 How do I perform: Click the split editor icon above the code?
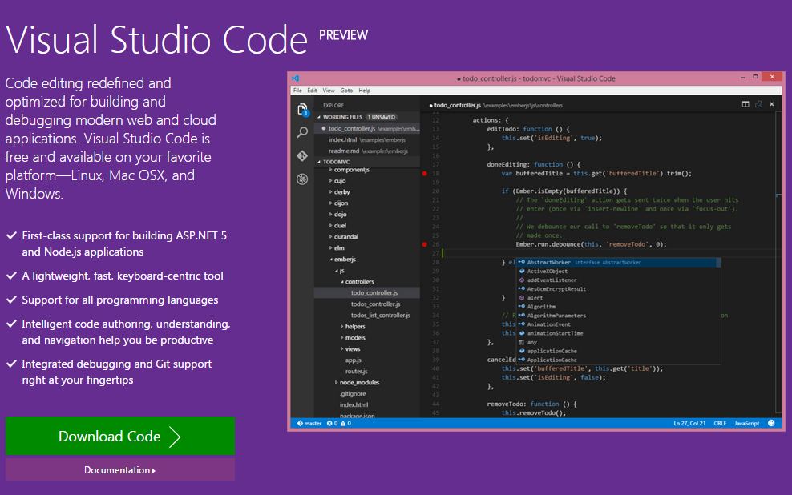(x=746, y=104)
